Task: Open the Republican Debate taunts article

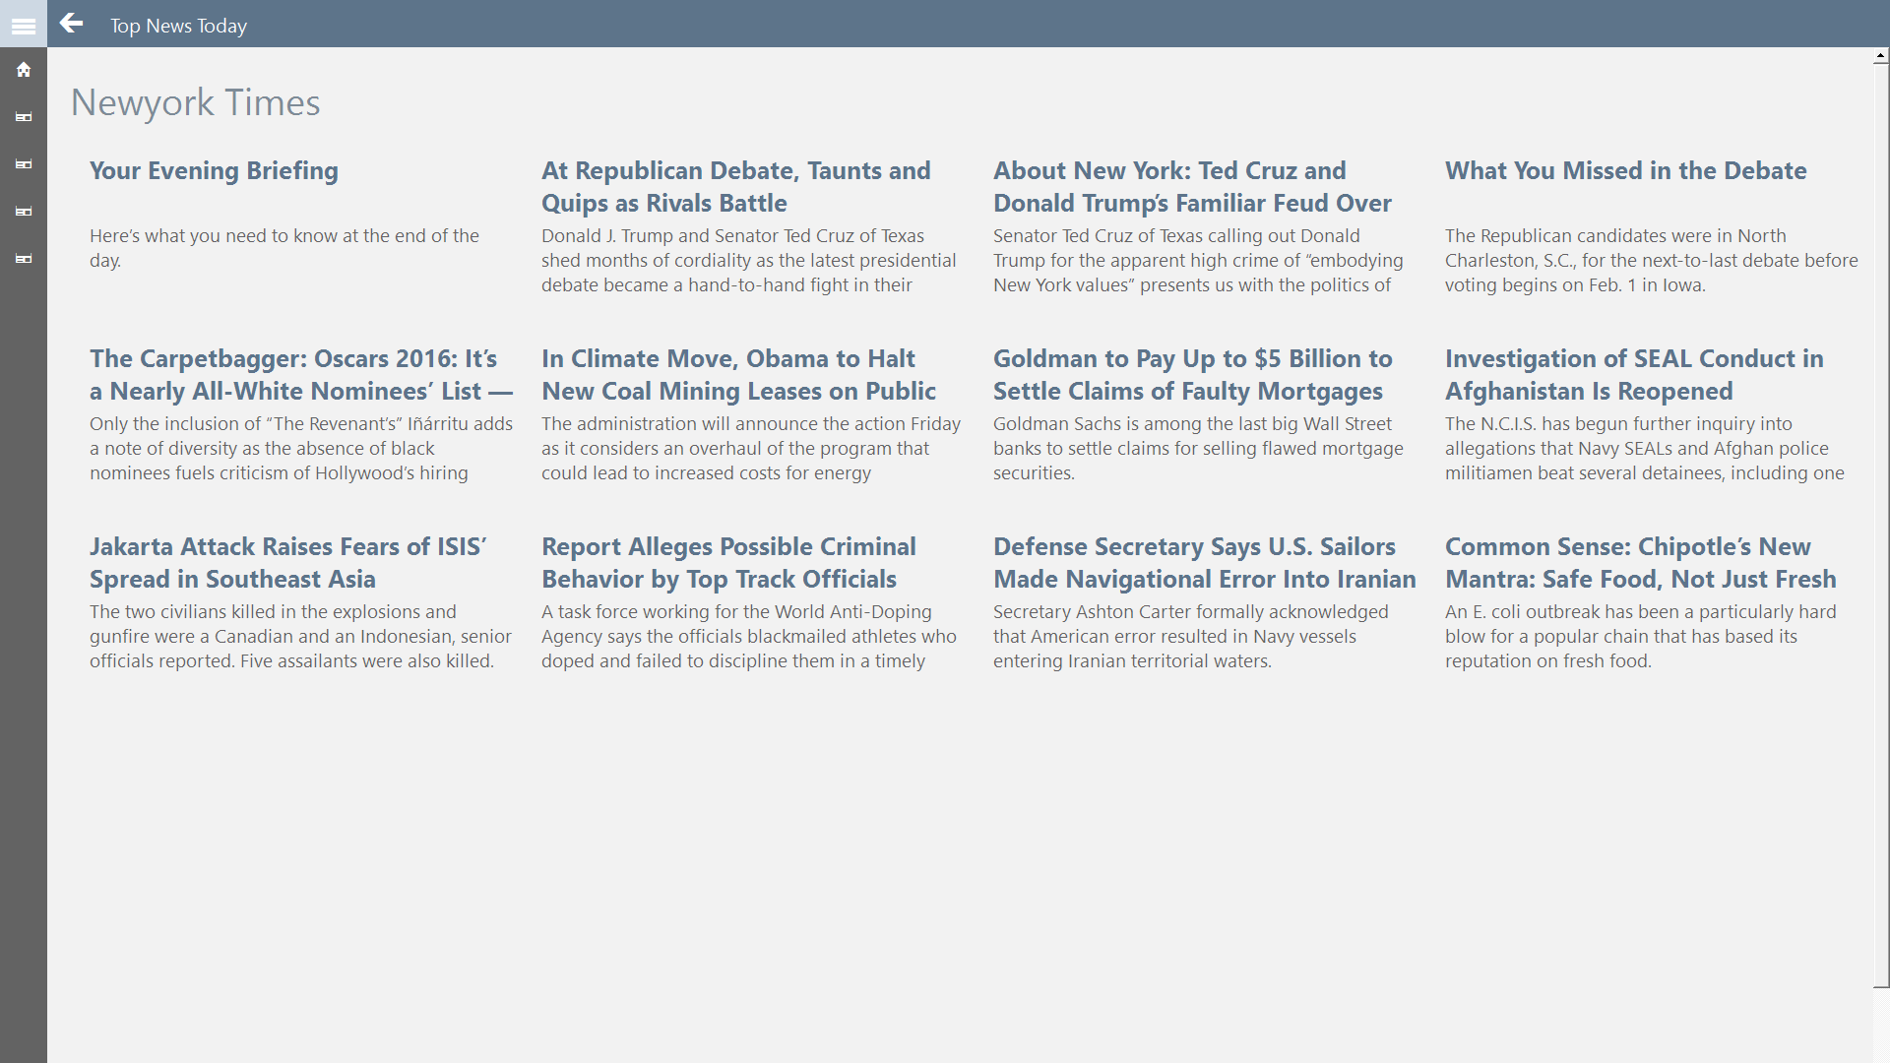Action: coord(735,186)
